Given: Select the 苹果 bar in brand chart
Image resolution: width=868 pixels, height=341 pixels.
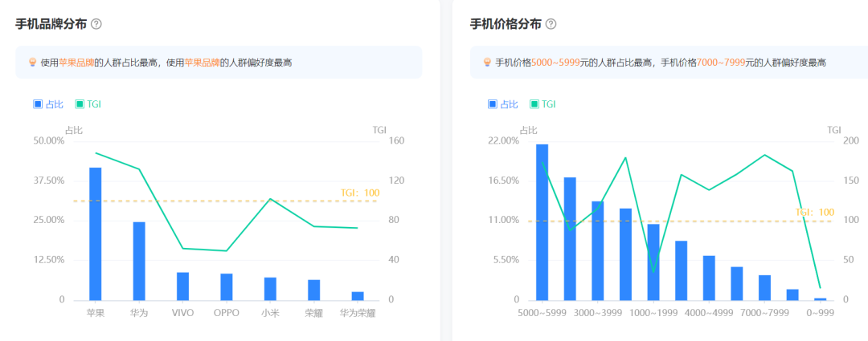Looking at the screenshot, I should (x=95, y=233).
